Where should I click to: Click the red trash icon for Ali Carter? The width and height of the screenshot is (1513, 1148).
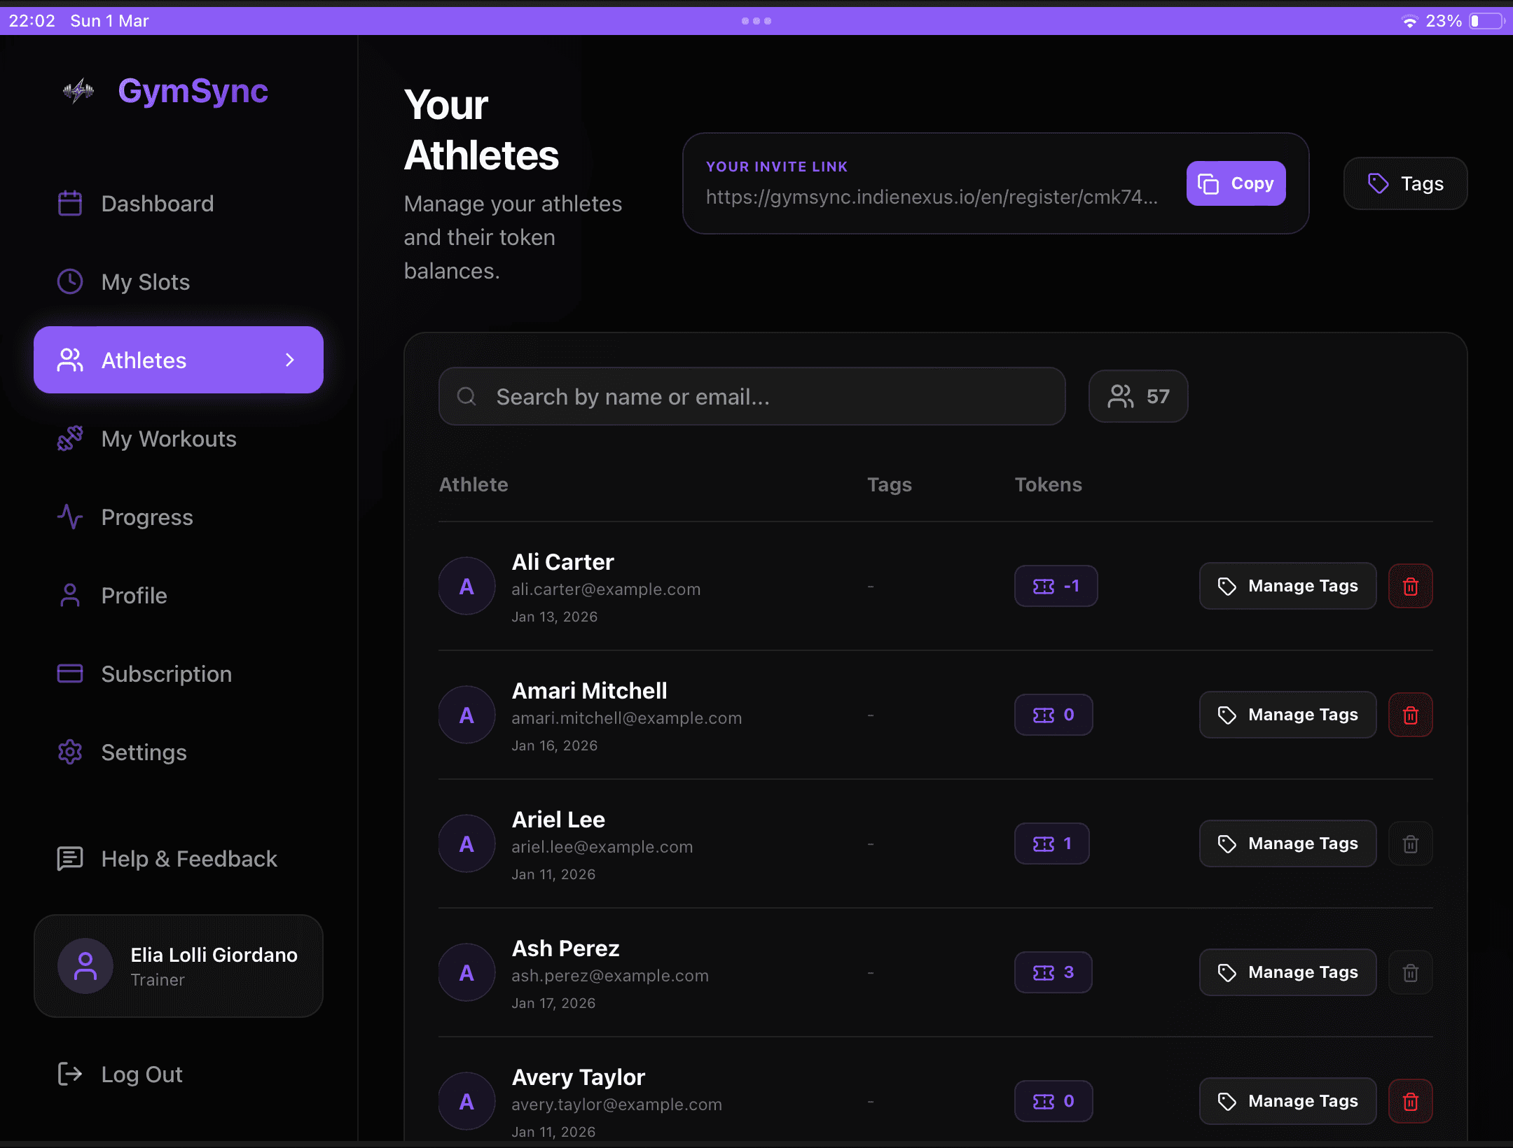(x=1410, y=586)
